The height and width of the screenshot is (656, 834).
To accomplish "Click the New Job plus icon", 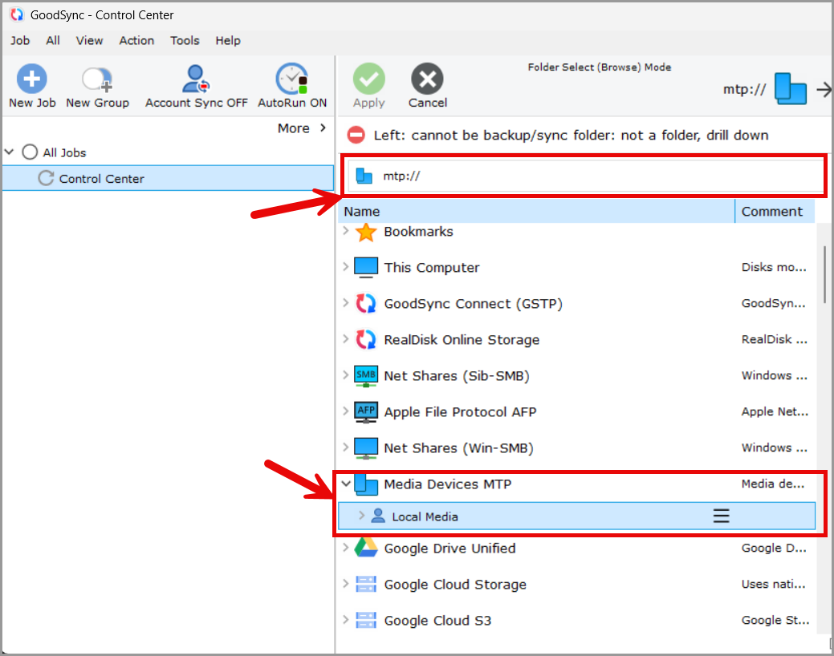I will [32, 79].
